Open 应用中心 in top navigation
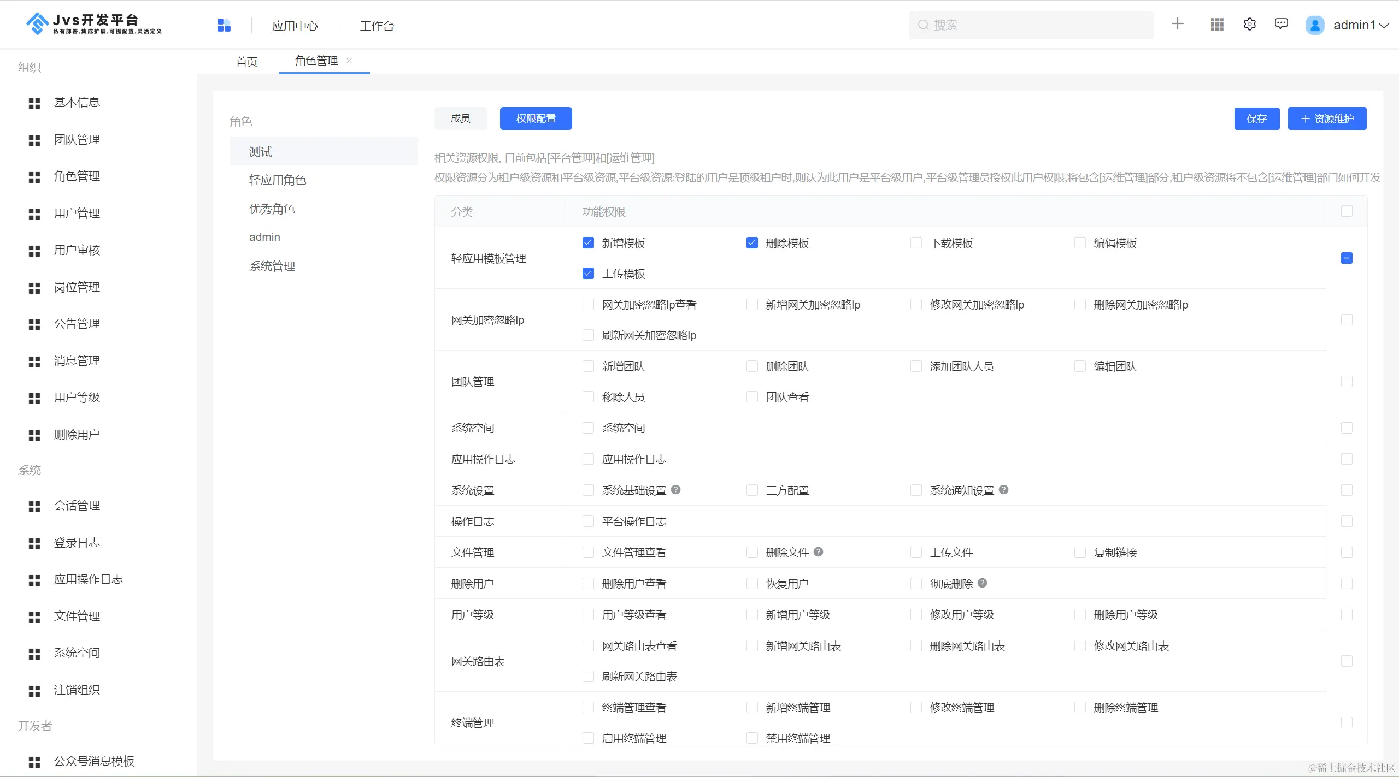Screen dimensions: 1399x777 pos(295,26)
